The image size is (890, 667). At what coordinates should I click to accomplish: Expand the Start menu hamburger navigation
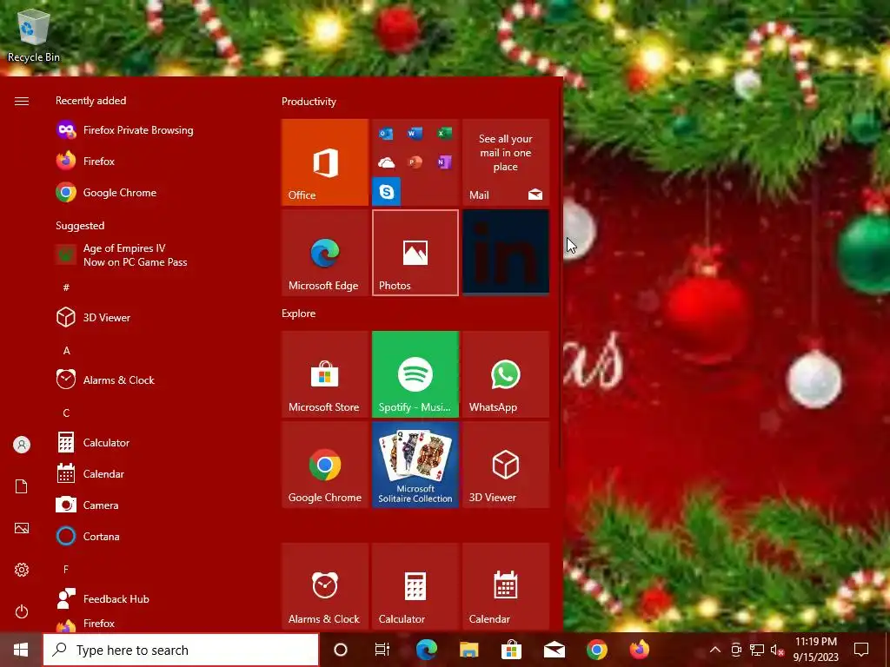tap(22, 101)
